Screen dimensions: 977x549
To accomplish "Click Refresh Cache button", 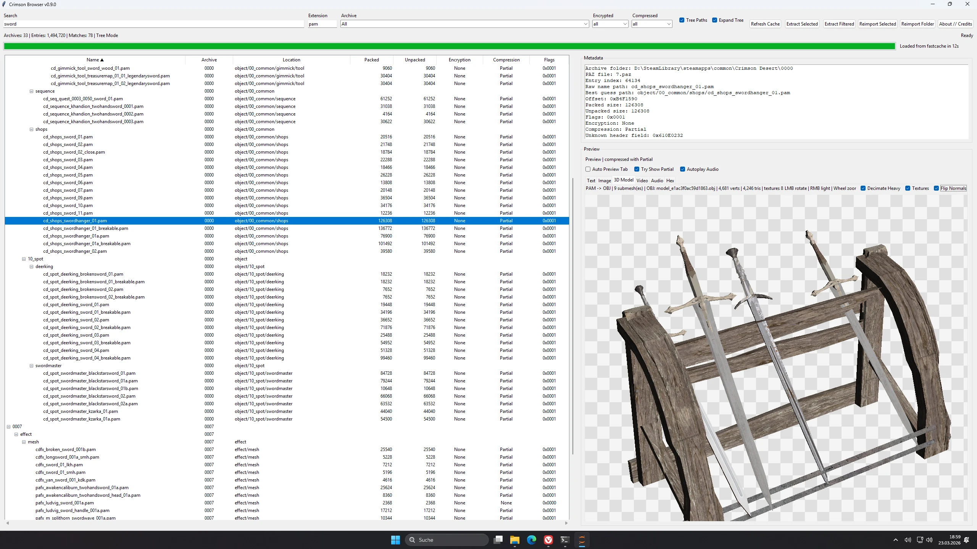I will point(765,24).
